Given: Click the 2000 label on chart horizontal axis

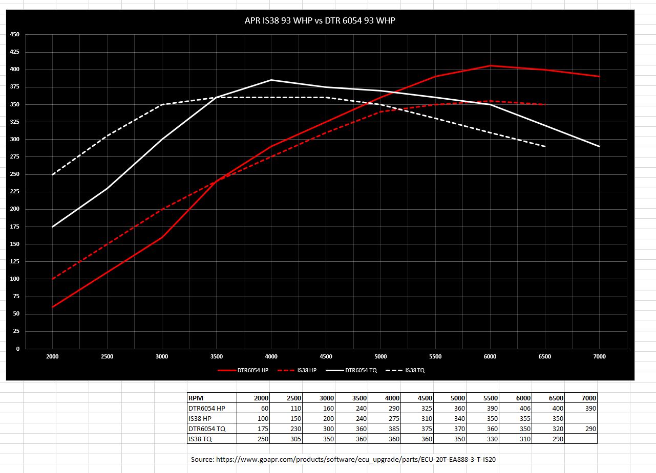Looking at the screenshot, I should (52, 356).
